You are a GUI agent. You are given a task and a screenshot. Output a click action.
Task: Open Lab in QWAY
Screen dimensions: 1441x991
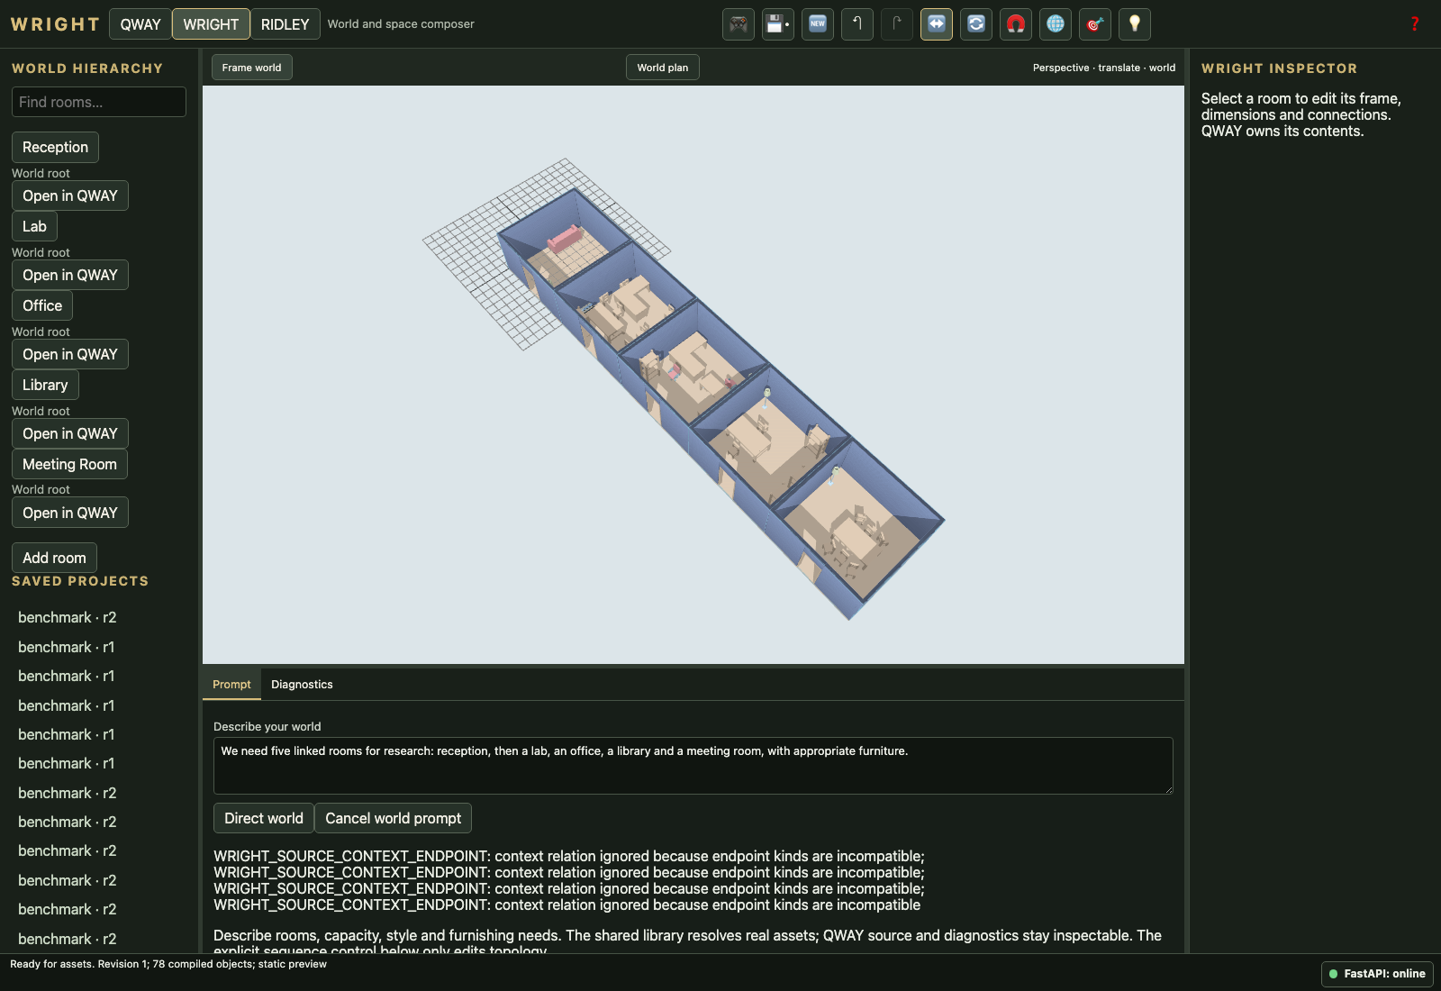[70, 275]
